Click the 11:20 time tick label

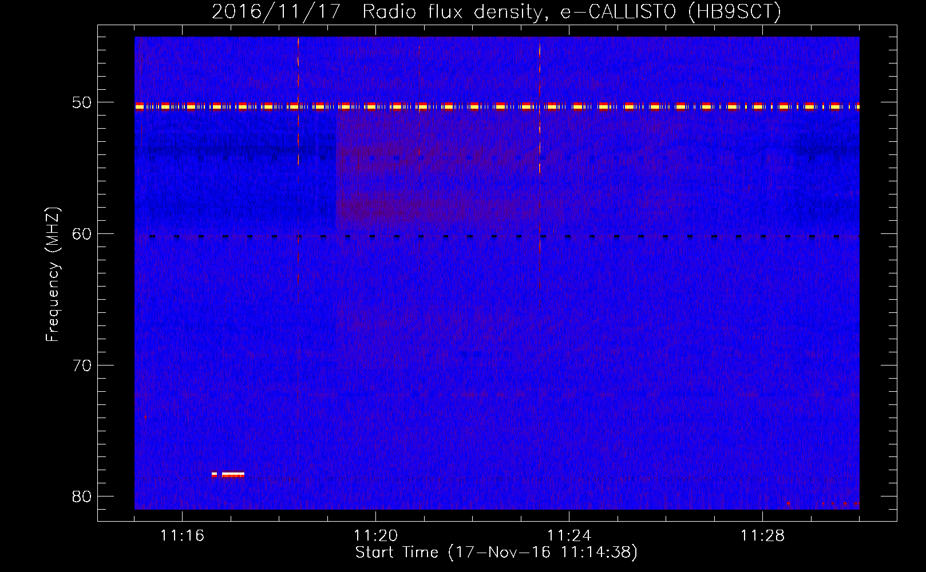375,536
